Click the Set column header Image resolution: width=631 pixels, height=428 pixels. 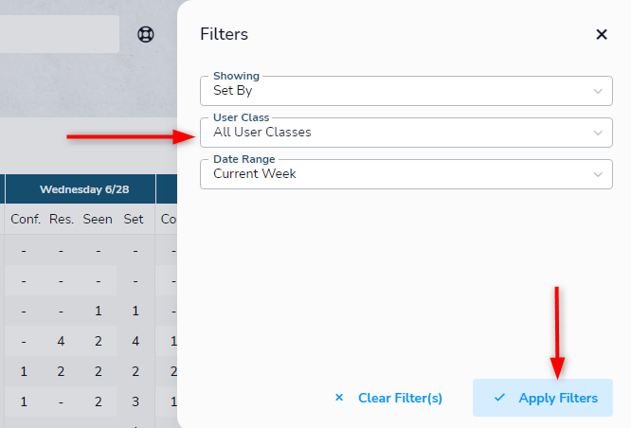(x=134, y=220)
